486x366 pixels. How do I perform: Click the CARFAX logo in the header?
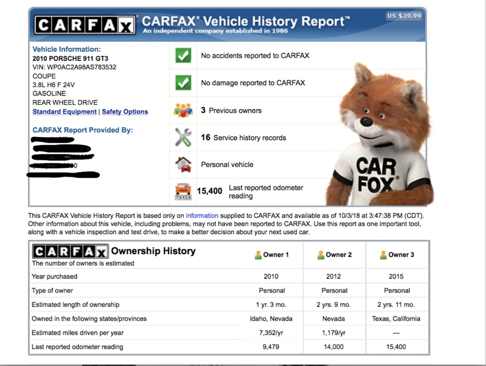coord(85,25)
